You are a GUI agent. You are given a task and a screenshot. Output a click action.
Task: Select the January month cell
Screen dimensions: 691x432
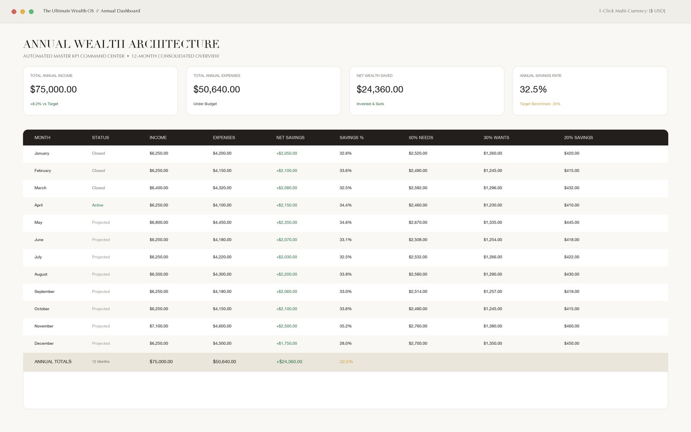point(42,153)
